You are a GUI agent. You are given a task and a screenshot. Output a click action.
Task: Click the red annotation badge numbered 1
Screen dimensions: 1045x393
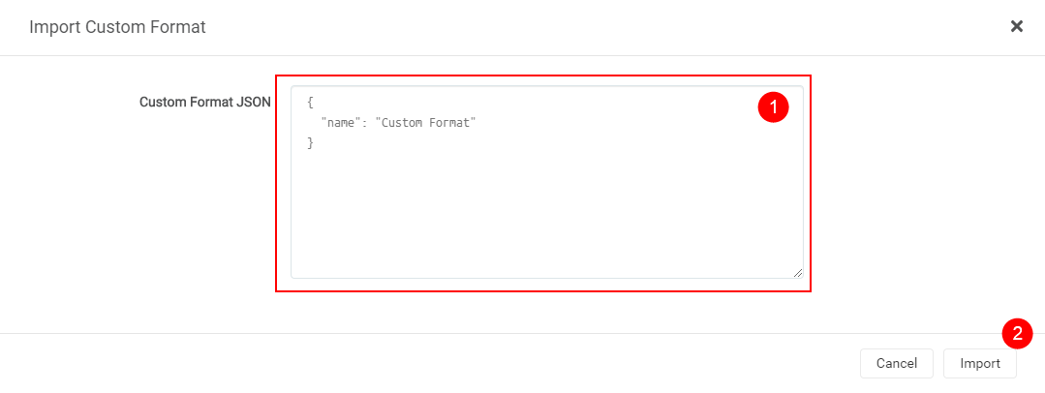coord(773,106)
